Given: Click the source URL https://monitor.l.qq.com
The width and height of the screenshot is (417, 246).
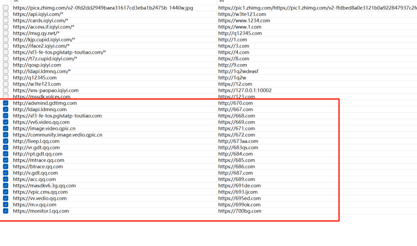Looking at the screenshot, I should 41,211.
